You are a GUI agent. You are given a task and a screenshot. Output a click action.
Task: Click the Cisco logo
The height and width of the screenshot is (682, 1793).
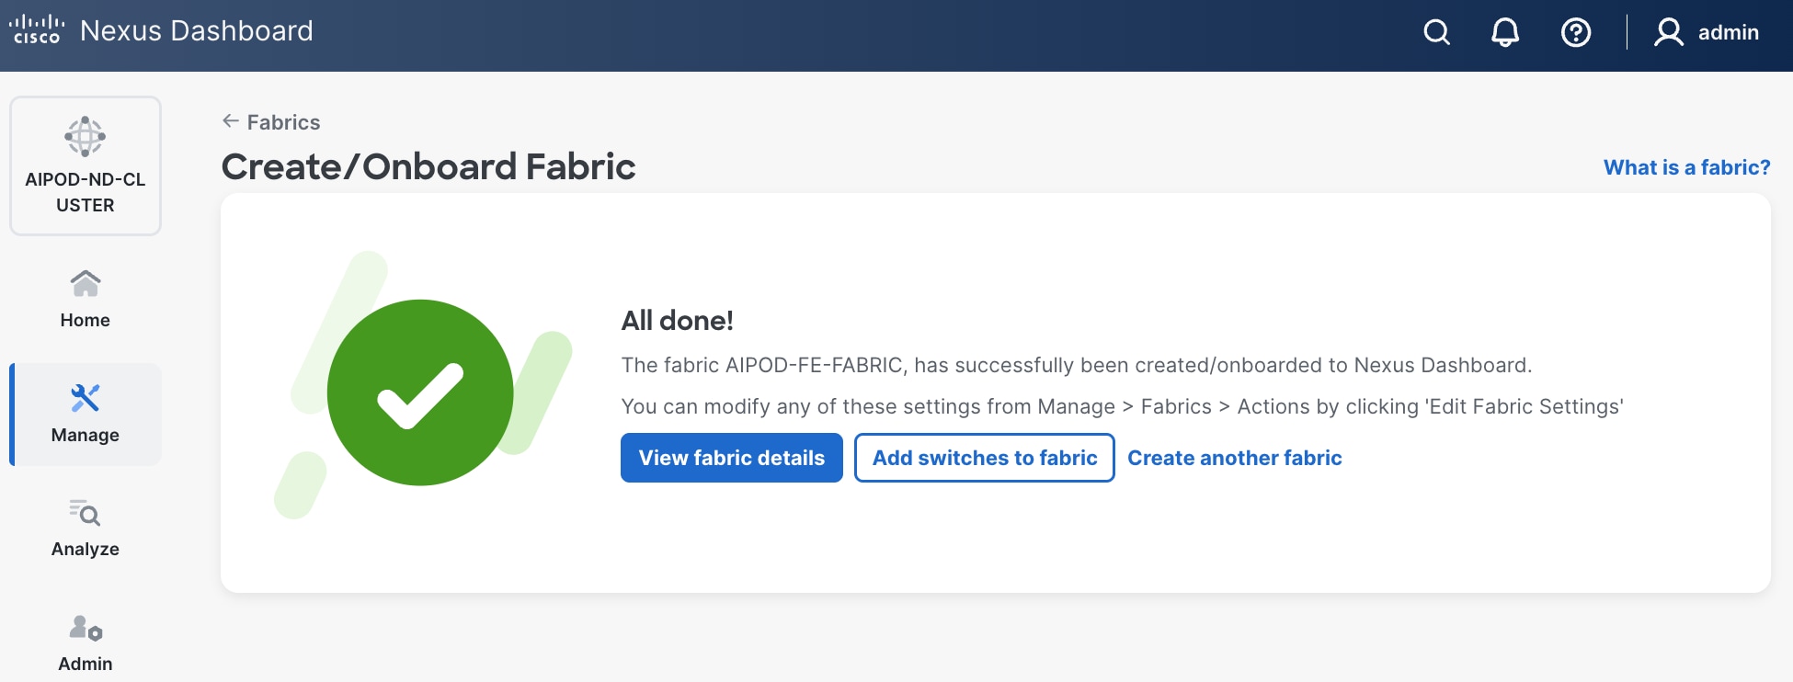tap(37, 29)
